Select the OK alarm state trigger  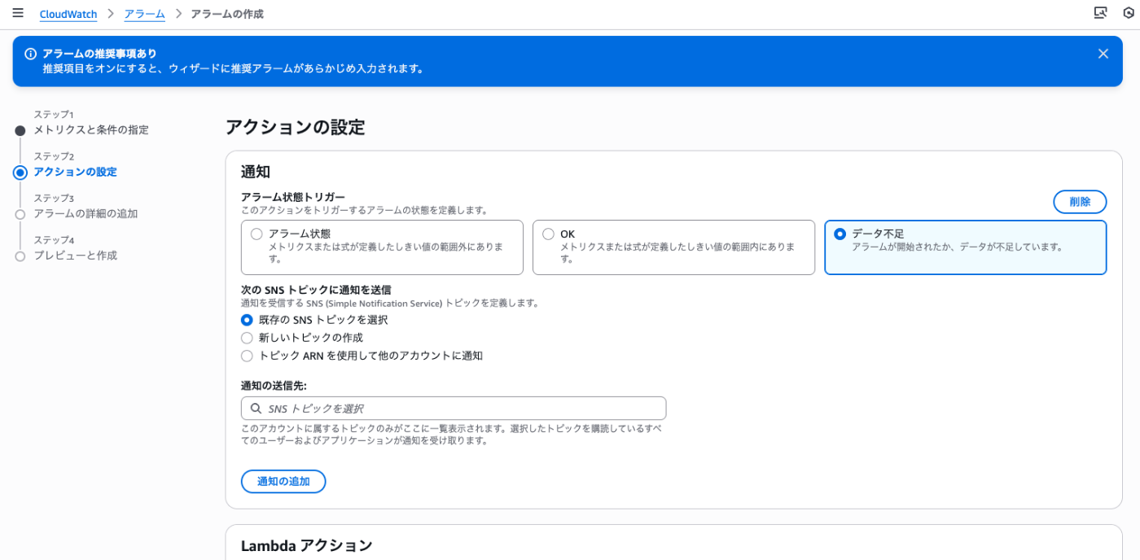pyautogui.click(x=673, y=247)
